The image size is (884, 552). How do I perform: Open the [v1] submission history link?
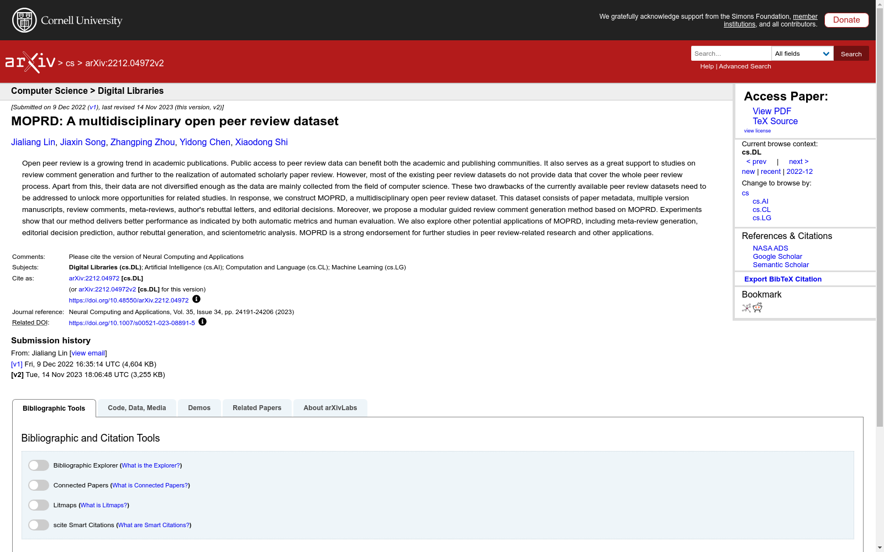[x=17, y=364]
